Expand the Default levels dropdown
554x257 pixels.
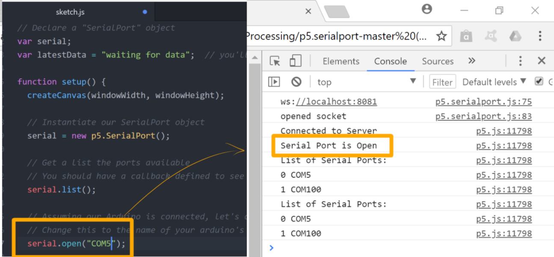click(495, 82)
